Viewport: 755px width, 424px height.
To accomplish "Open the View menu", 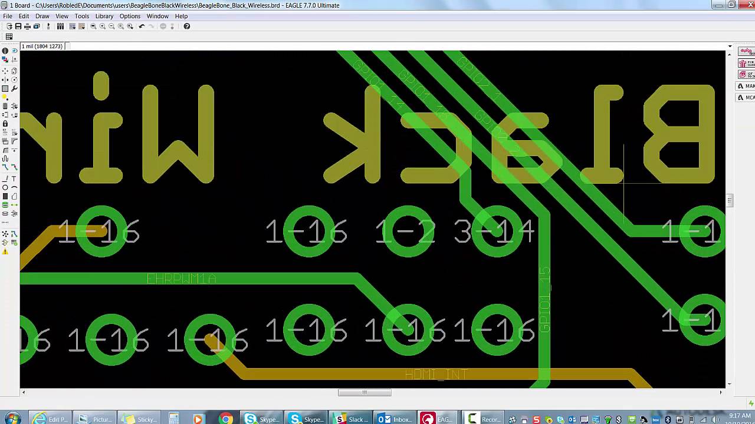I will [62, 16].
